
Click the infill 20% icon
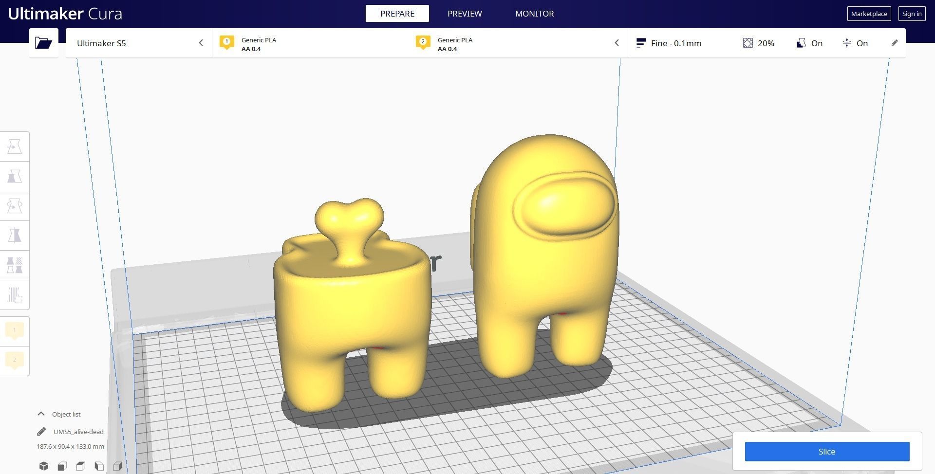pos(748,43)
